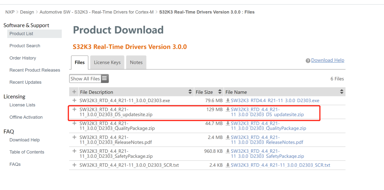Open the Download Help link at top right
Image resolution: width=384 pixels, height=190 pixels.
coord(328,60)
